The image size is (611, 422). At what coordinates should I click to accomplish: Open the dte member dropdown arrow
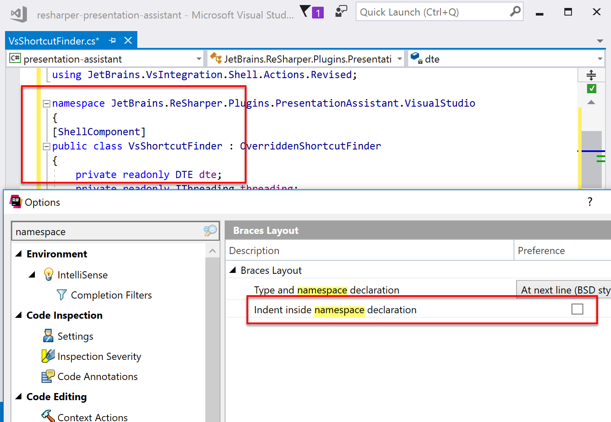[600, 59]
